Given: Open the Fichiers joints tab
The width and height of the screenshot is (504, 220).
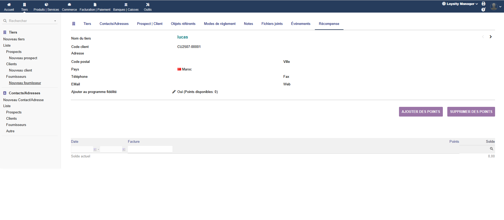Looking at the screenshot, I should pos(272,24).
